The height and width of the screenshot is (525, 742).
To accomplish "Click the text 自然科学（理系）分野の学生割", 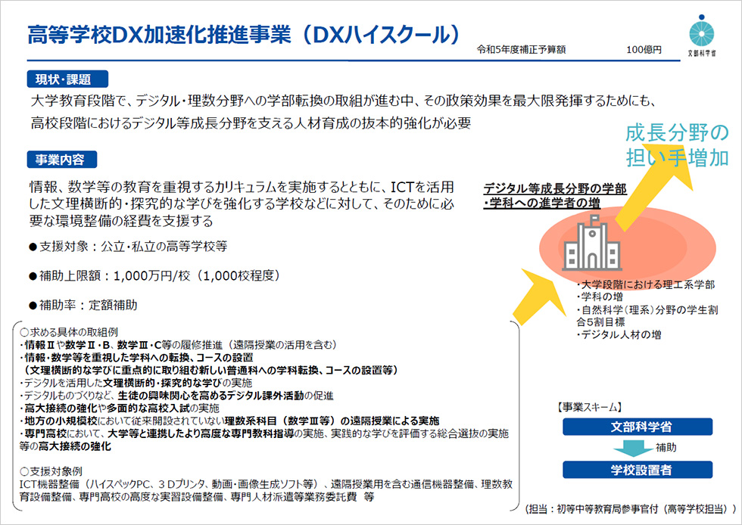I will [x=647, y=310].
